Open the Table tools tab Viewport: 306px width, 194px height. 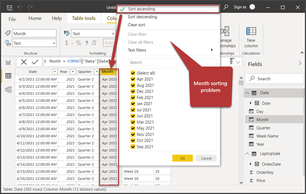coord(84,18)
